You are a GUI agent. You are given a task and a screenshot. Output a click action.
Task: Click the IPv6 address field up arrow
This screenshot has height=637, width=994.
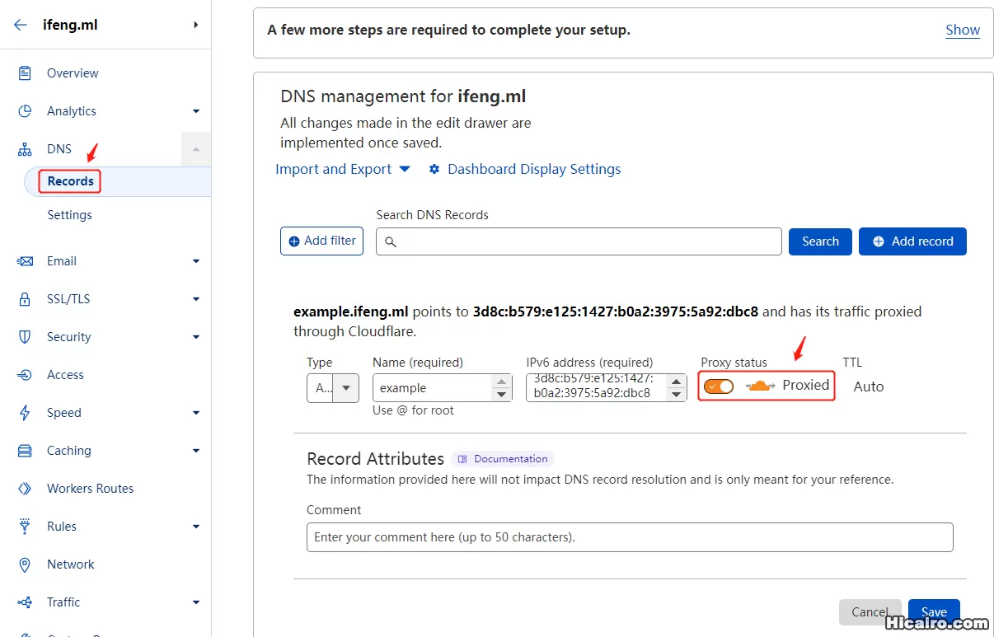tap(677, 381)
